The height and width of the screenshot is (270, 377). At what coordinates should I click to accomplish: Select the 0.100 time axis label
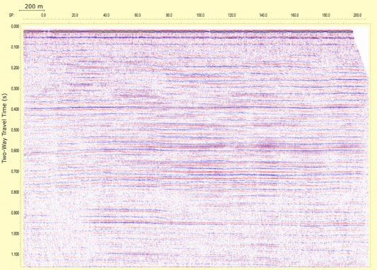tap(15, 47)
